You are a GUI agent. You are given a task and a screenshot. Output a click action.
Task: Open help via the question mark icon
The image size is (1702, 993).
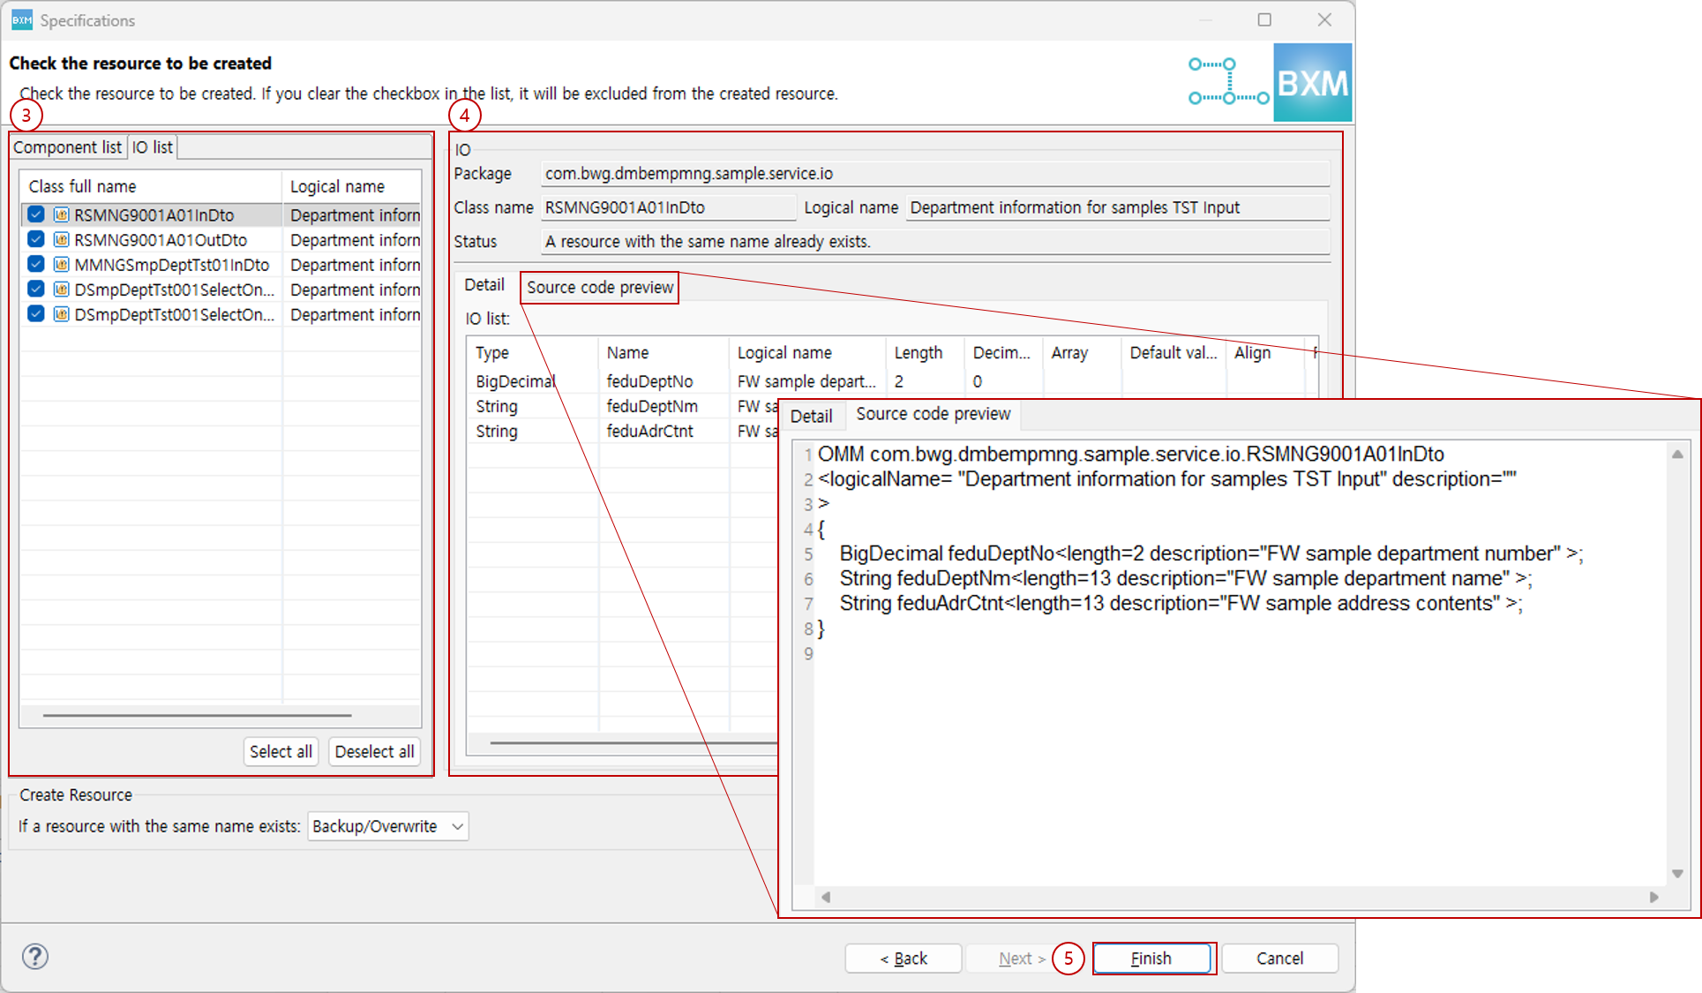(35, 956)
